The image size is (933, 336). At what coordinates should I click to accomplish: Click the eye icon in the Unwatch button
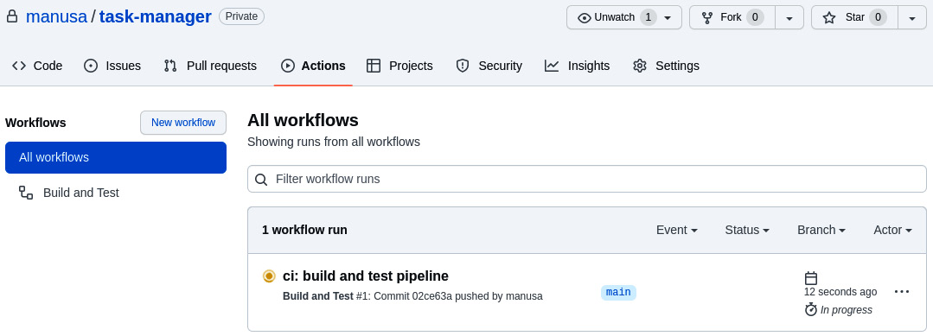coord(585,18)
